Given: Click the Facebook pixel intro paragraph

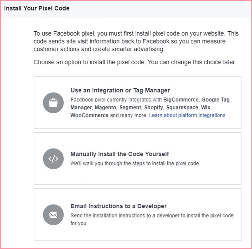Looking at the screenshot, I should pyautogui.click(x=136, y=41).
